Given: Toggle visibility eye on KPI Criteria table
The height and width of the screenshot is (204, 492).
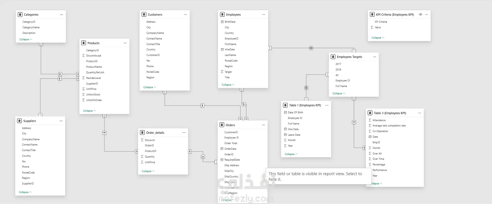Looking at the screenshot, I should pos(420,15).
